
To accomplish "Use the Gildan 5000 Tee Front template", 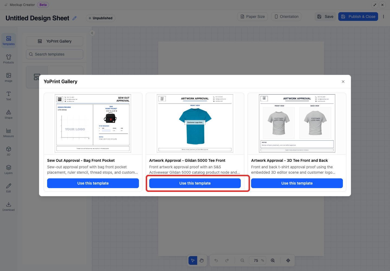I will (x=195, y=183).
